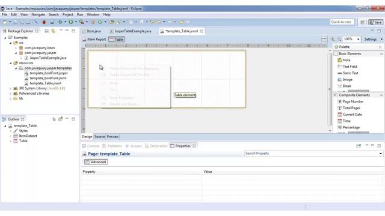Click the green Run toolbar icon
The image size is (385, 216).
click(x=71, y=22)
